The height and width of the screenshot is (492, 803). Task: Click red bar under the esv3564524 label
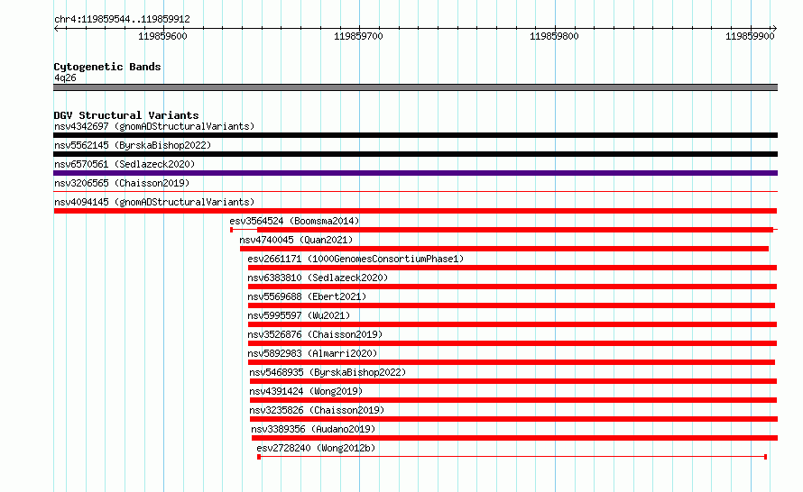(514, 230)
